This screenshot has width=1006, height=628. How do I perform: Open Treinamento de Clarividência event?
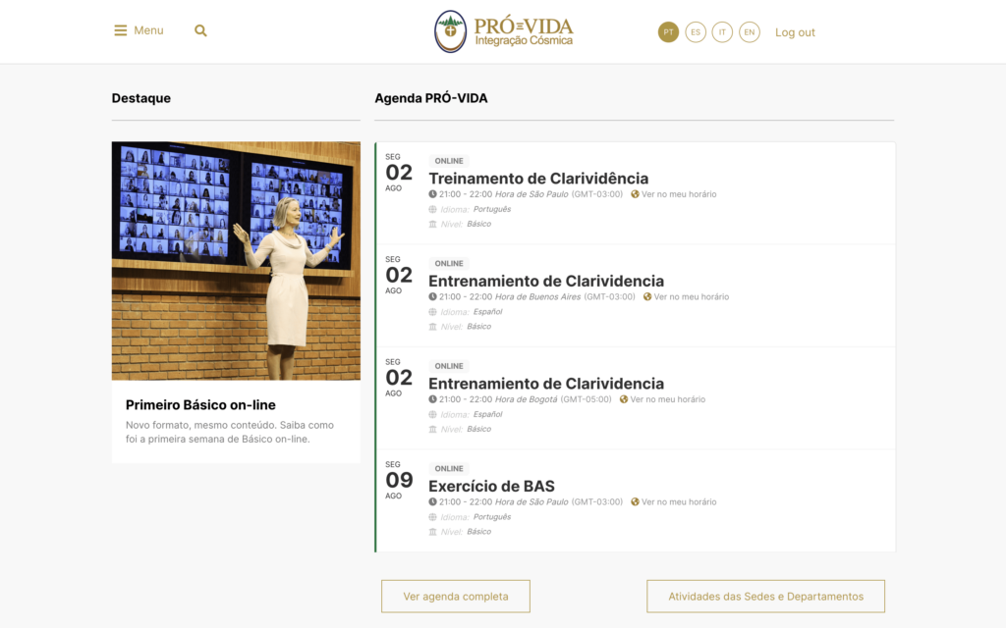pos(538,179)
